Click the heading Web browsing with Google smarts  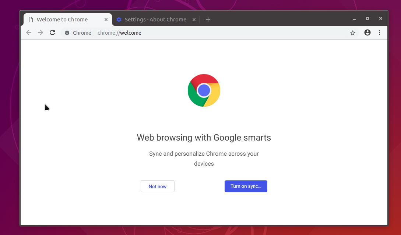pyautogui.click(x=204, y=138)
